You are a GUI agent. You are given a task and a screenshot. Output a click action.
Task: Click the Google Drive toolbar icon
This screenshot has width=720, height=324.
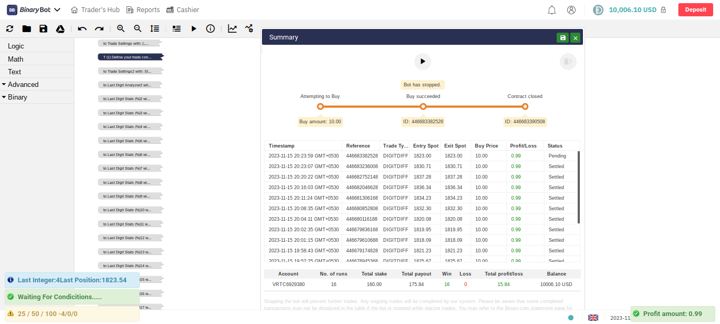pyautogui.click(x=61, y=29)
